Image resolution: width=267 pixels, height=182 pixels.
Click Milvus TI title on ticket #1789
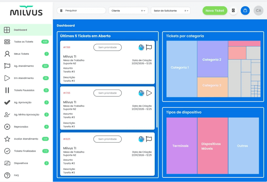[70, 56]
